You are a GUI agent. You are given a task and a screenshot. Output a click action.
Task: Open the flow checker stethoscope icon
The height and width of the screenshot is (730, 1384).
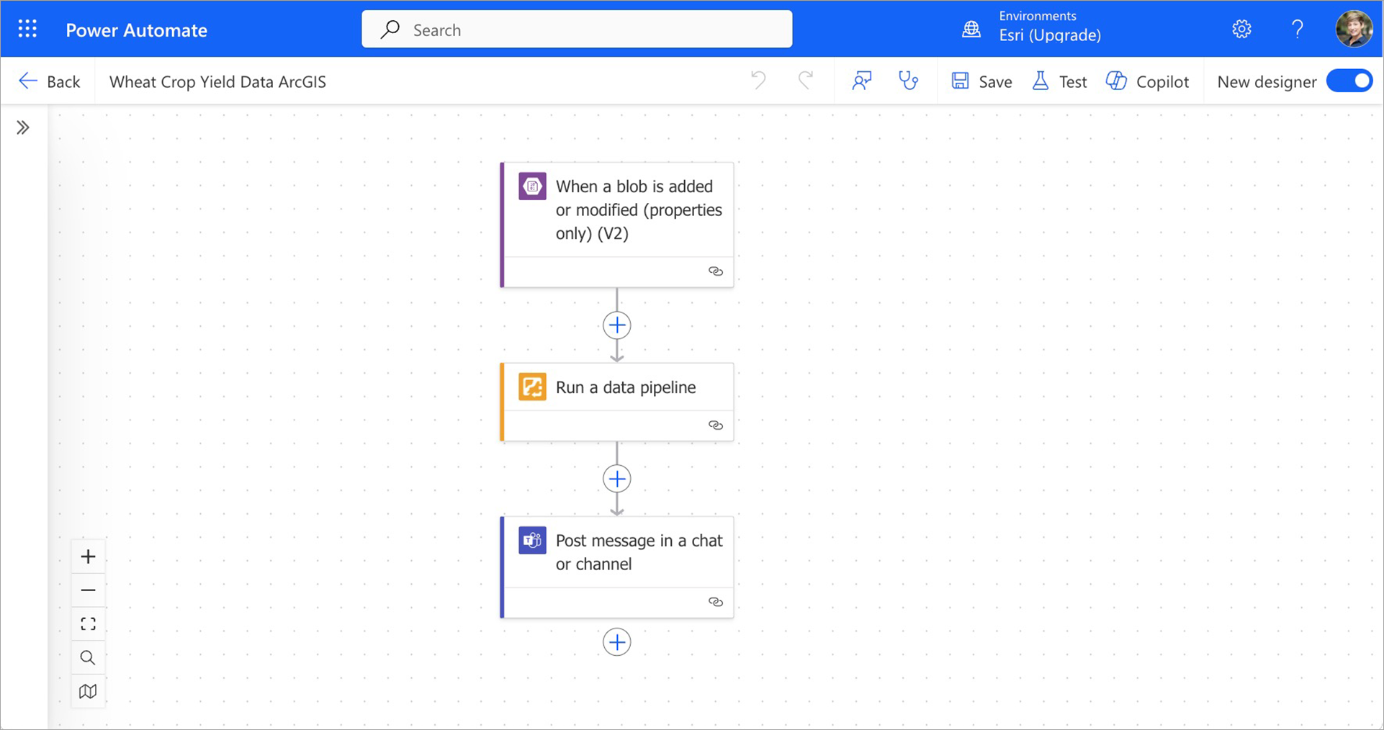click(x=908, y=81)
